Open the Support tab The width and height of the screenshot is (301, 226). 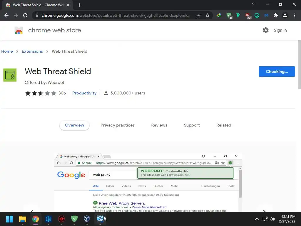coord(192,125)
